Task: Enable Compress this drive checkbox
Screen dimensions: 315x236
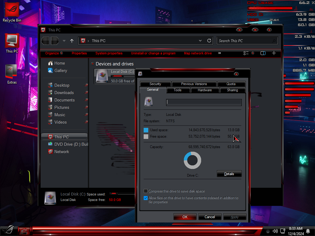Action: pyautogui.click(x=146, y=191)
